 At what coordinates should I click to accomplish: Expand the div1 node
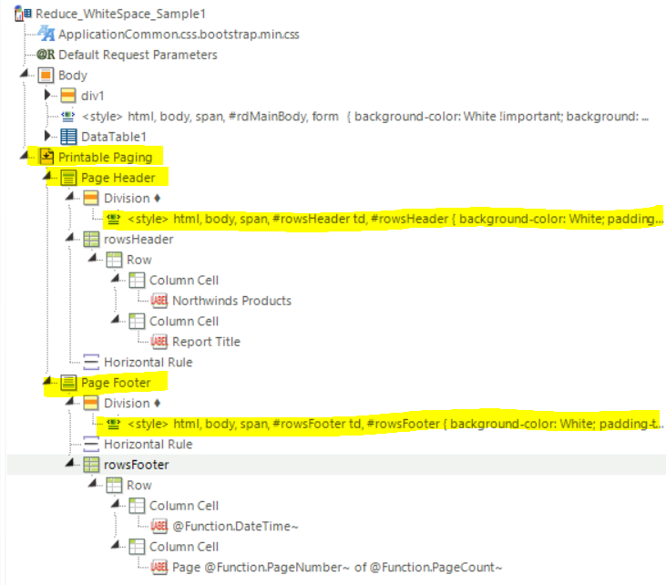pyautogui.click(x=47, y=95)
